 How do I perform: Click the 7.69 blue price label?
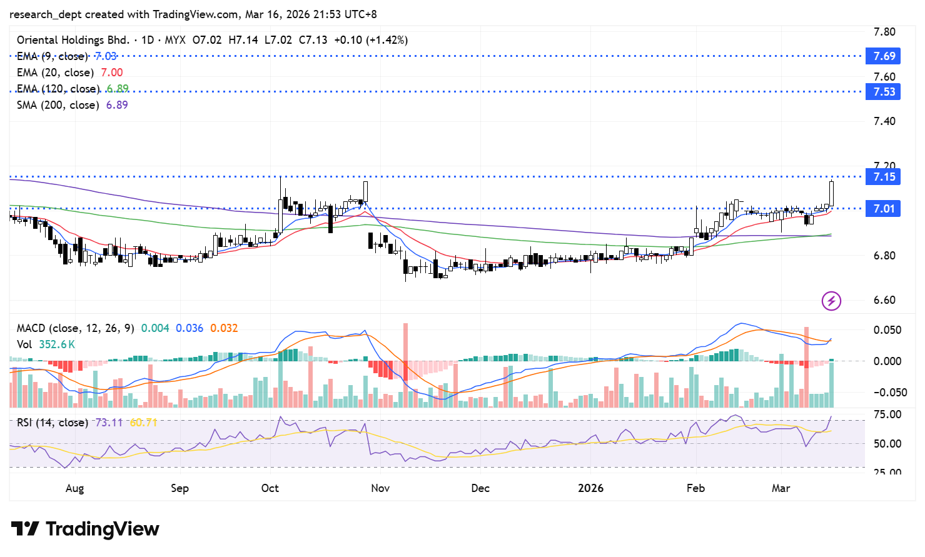pos(884,56)
